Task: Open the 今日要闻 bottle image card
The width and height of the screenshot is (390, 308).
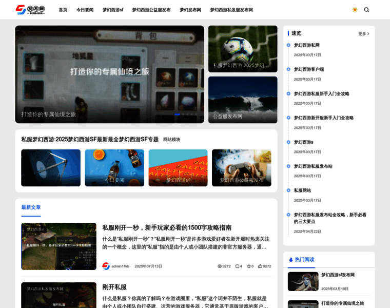Action: click(x=114, y=168)
